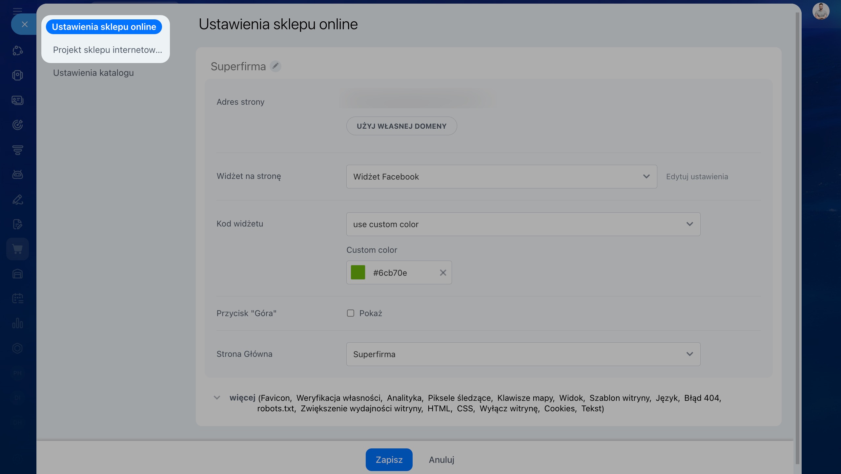Click the green custom color swatch

(358, 272)
